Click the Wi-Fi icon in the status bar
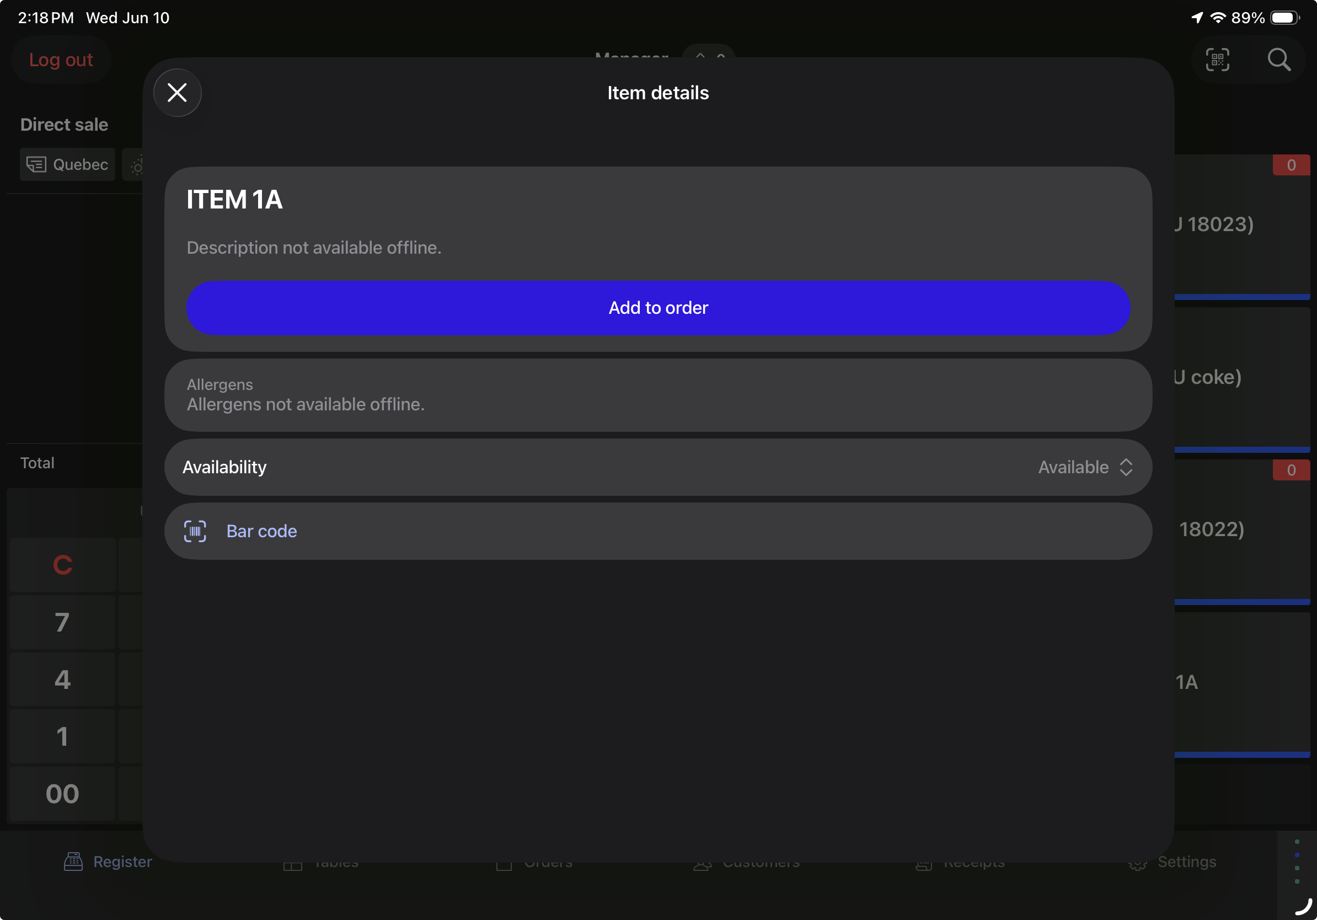Viewport: 1317px width, 920px height. point(1217,18)
